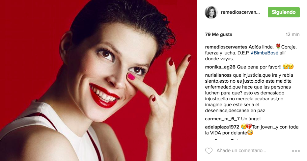Open remedioscervantes profile avatar
The height and width of the screenshot is (161, 307).
point(211,12)
